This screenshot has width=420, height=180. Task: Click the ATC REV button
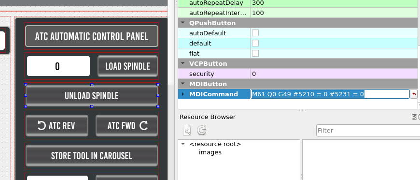coord(57,125)
